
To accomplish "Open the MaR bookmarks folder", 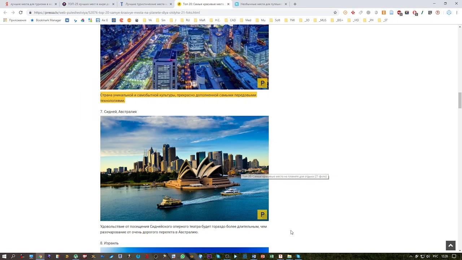I will [x=199, y=20].
